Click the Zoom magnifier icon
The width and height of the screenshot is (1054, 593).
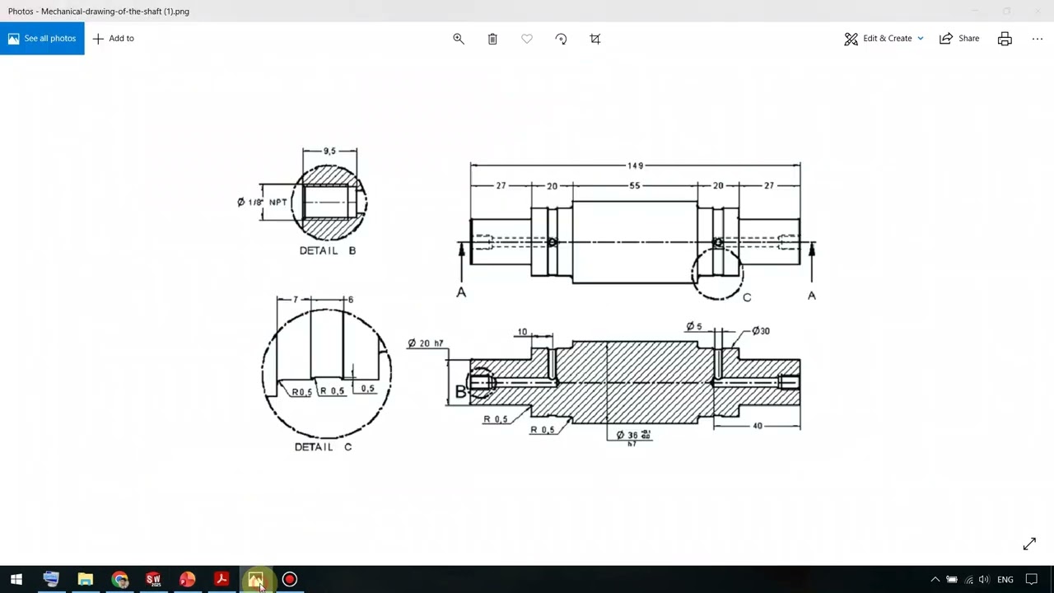point(459,39)
